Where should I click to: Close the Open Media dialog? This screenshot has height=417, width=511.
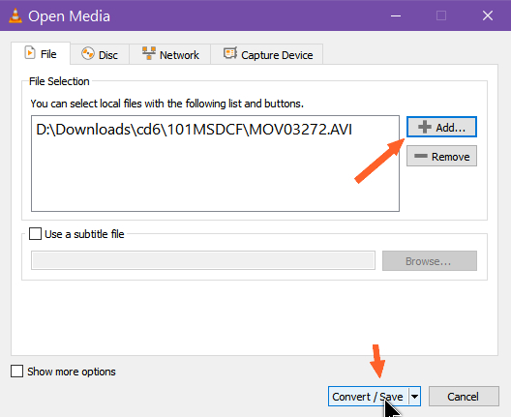point(488,15)
